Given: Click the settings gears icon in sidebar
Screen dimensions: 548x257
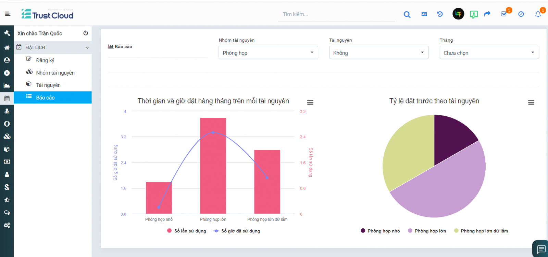Looking at the screenshot, I should 7,225.
